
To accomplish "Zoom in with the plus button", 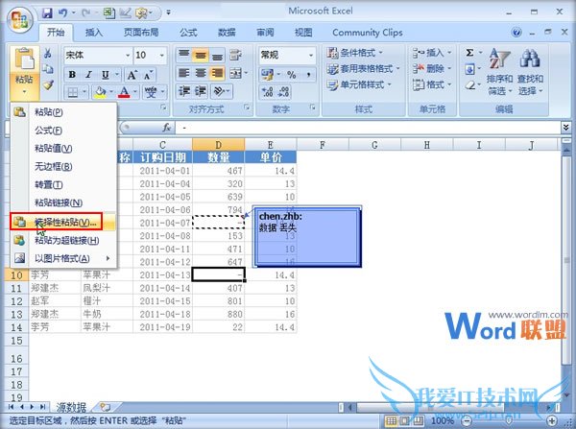I will pyautogui.click(x=551, y=420).
